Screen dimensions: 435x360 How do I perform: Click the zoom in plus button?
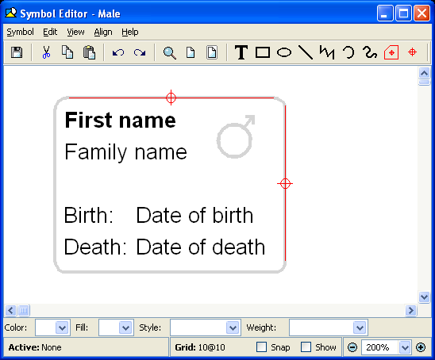(x=421, y=347)
